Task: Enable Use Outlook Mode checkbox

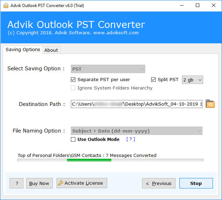Action: pyautogui.click(x=73, y=139)
